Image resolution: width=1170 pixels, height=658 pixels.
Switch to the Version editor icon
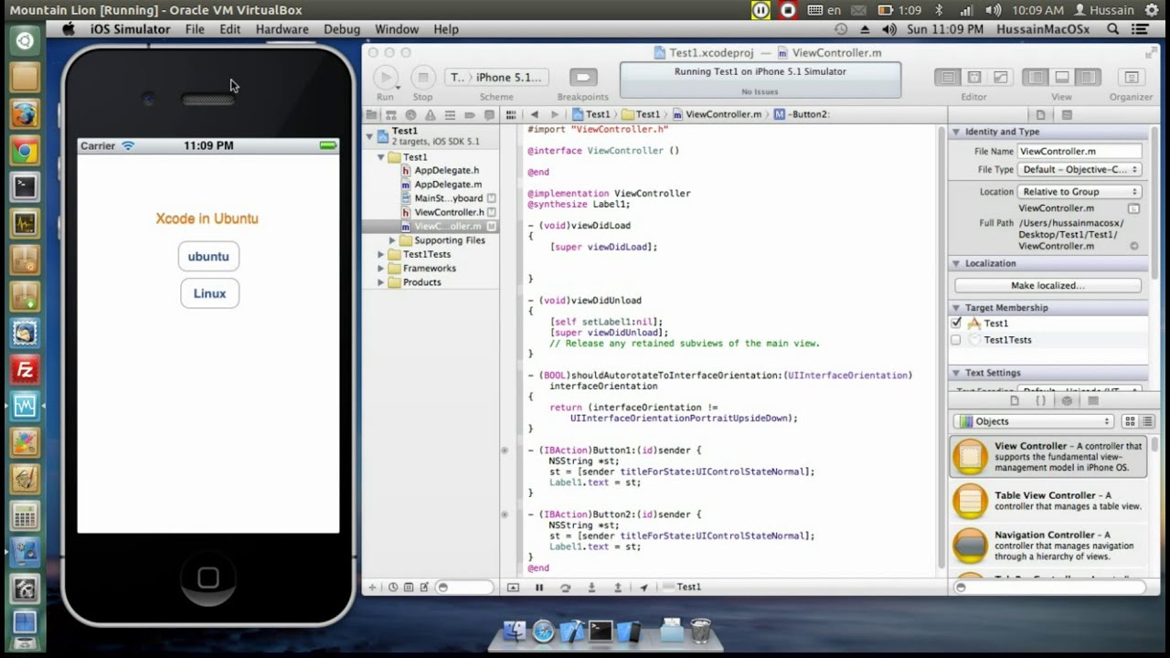(1000, 78)
